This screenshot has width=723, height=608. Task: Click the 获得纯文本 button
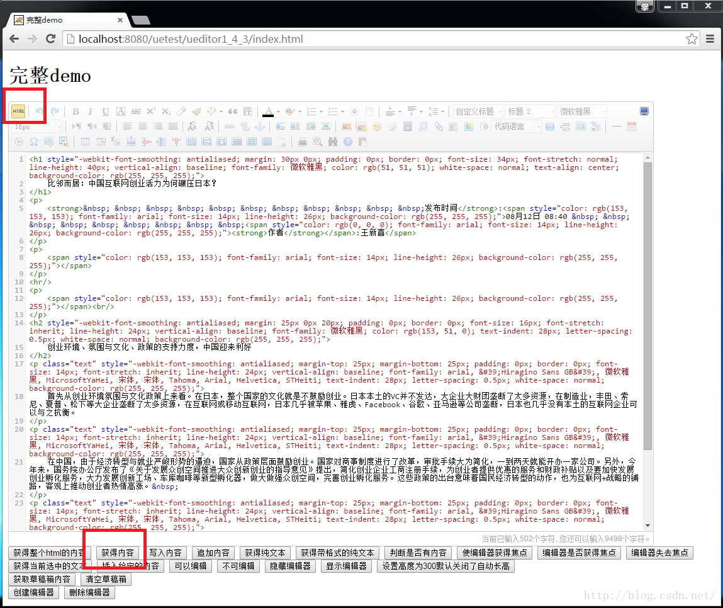click(x=265, y=553)
